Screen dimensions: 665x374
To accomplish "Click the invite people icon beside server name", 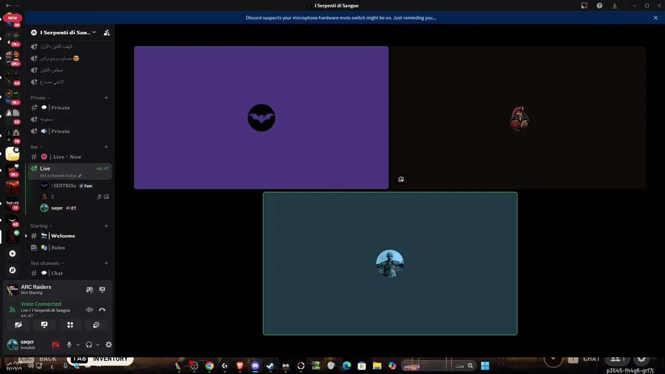I will [107, 32].
